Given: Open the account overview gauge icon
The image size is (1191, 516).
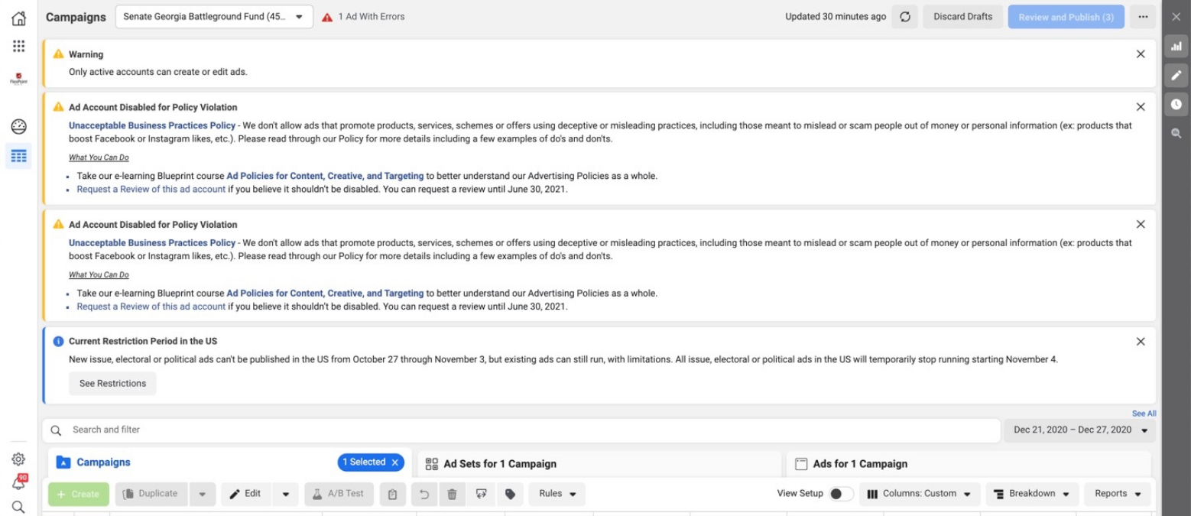Looking at the screenshot, I should click(x=18, y=127).
